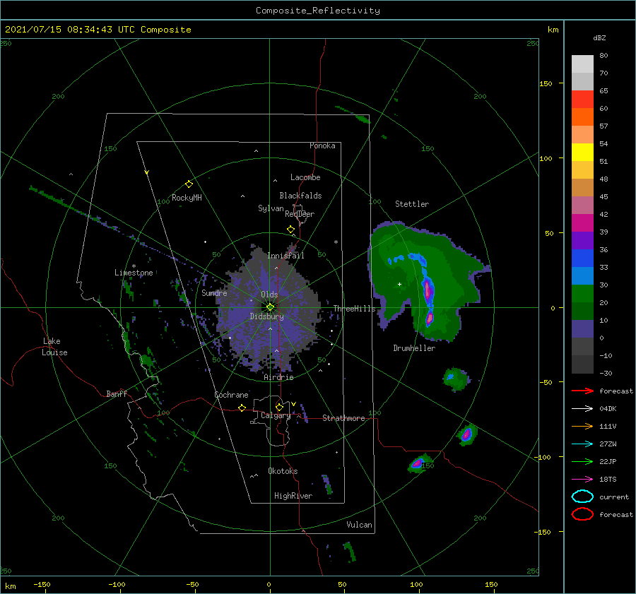
Task: Pick the bright green 30 dBZ swatch
Action: click(582, 293)
